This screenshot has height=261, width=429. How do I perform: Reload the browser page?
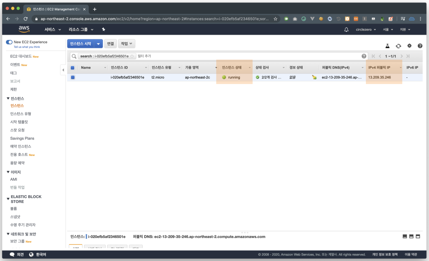(x=26, y=19)
